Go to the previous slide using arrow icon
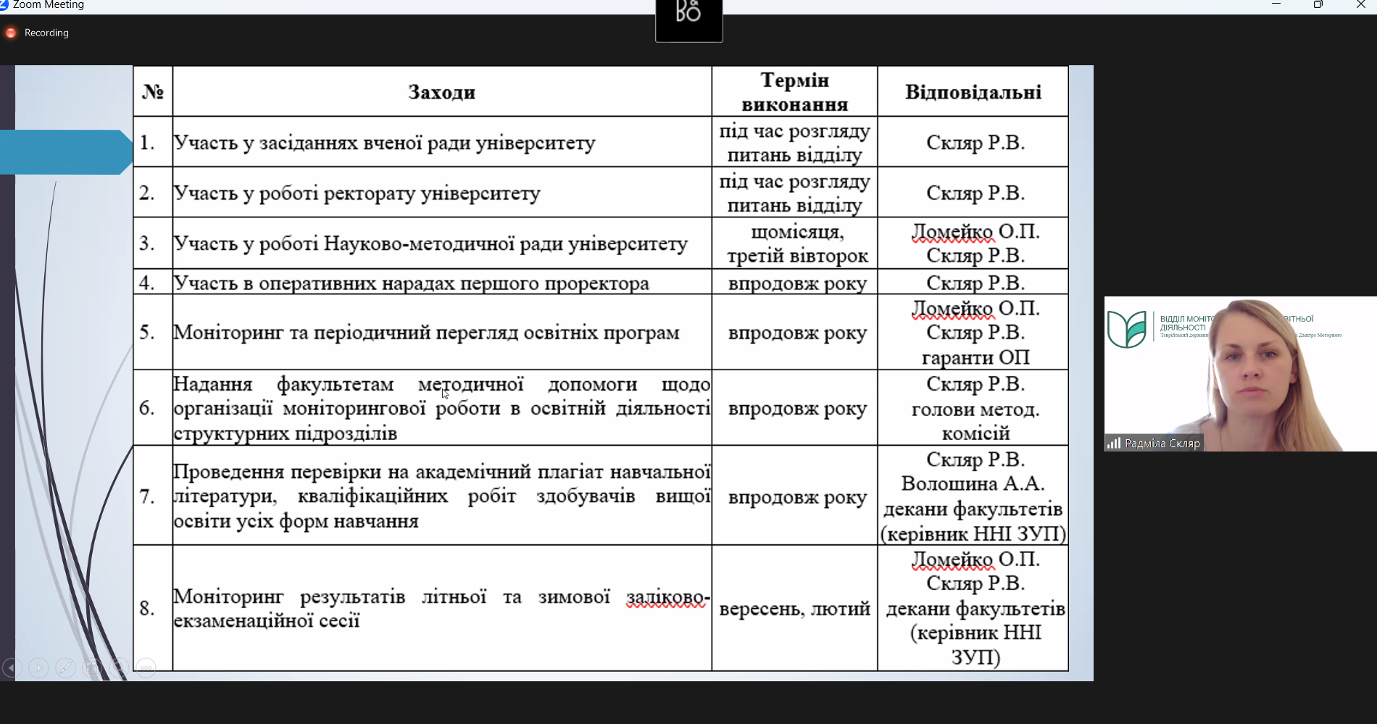 click(12, 667)
